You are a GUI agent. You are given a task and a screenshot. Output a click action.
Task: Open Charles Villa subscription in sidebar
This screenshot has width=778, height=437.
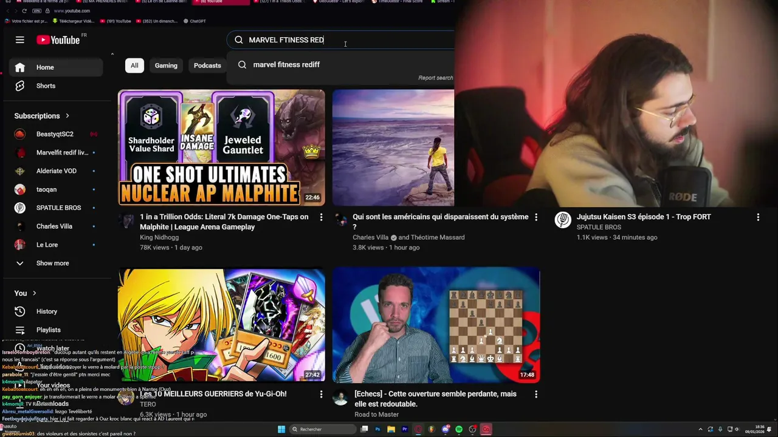click(x=56, y=226)
